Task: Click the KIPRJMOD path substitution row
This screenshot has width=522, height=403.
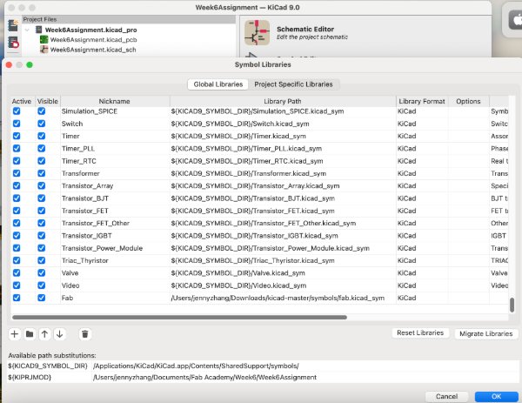Action: [263, 377]
